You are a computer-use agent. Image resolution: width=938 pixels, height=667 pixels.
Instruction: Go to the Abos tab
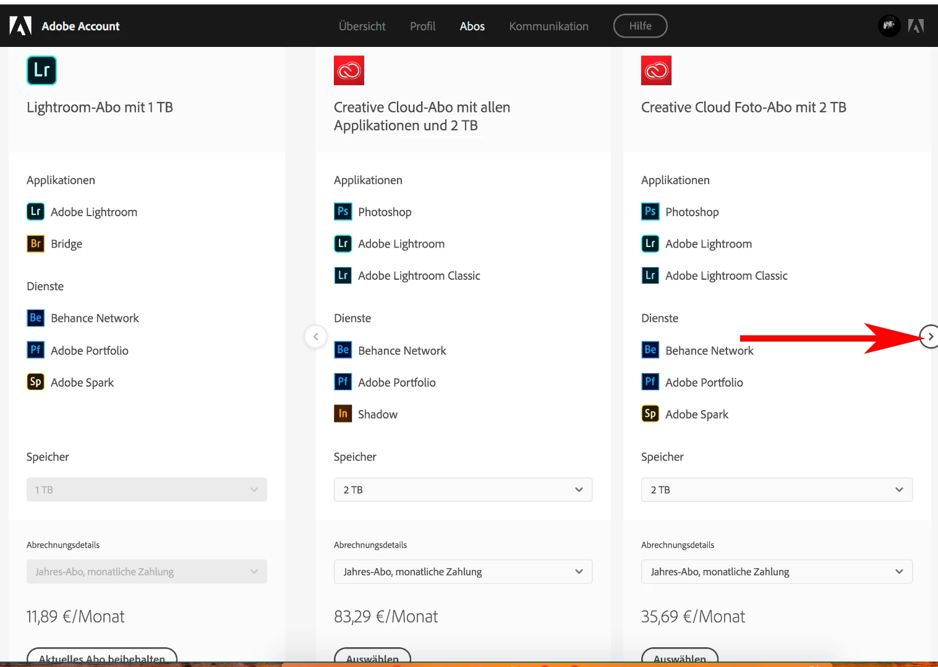pyautogui.click(x=472, y=26)
